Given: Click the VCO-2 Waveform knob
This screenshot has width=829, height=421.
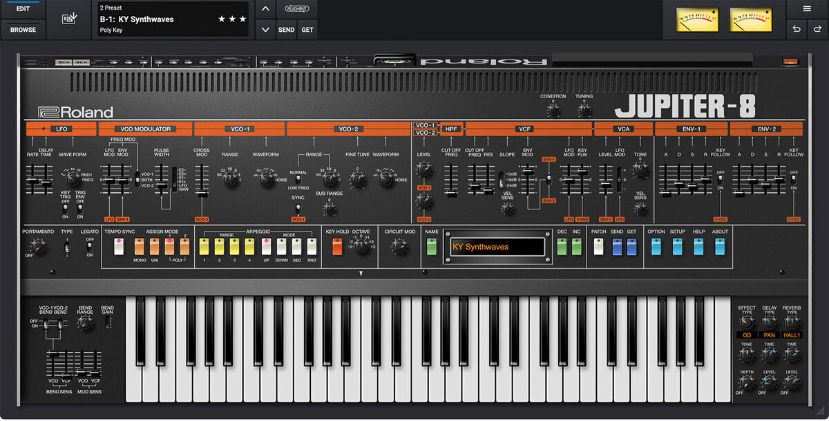Looking at the screenshot, I should click(386, 180).
